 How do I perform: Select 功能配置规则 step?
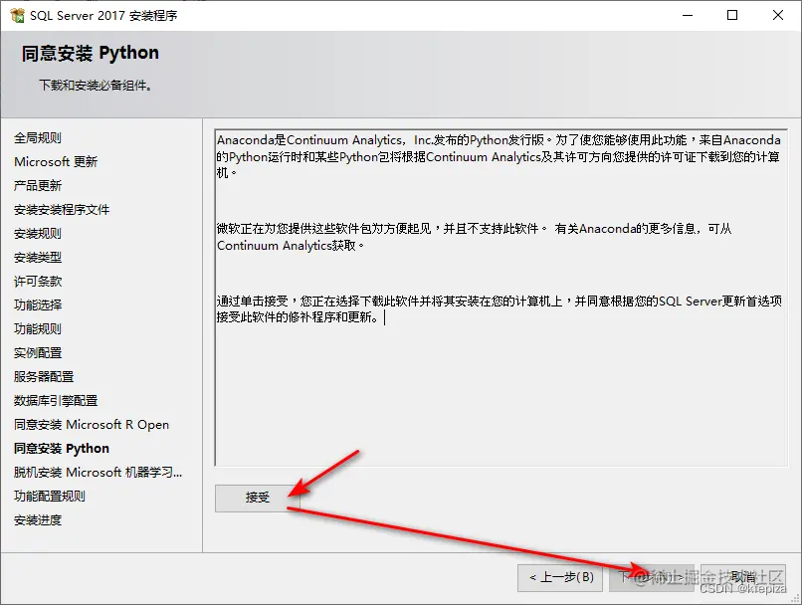[49, 497]
